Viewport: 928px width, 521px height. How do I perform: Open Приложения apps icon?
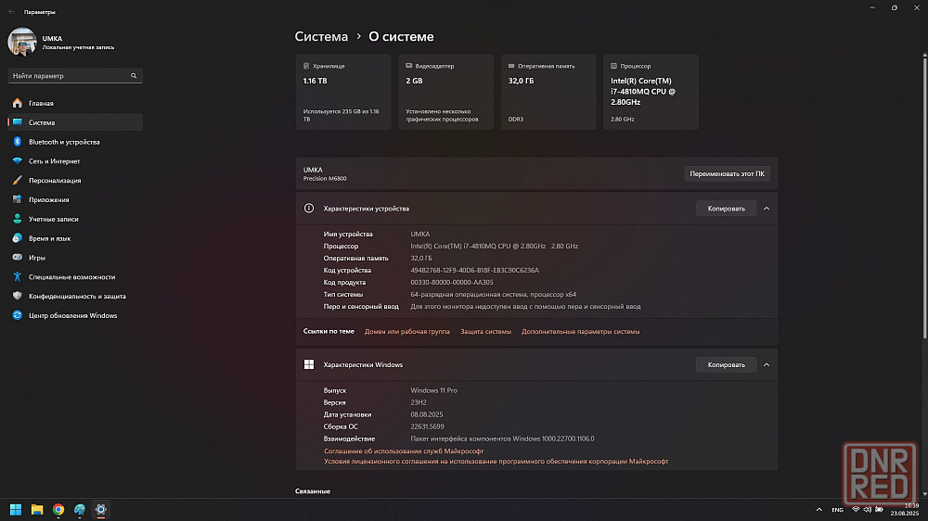tap(17, 199)
